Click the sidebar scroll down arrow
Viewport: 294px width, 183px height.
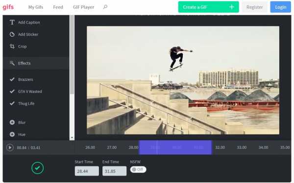[x=72, y=138]
